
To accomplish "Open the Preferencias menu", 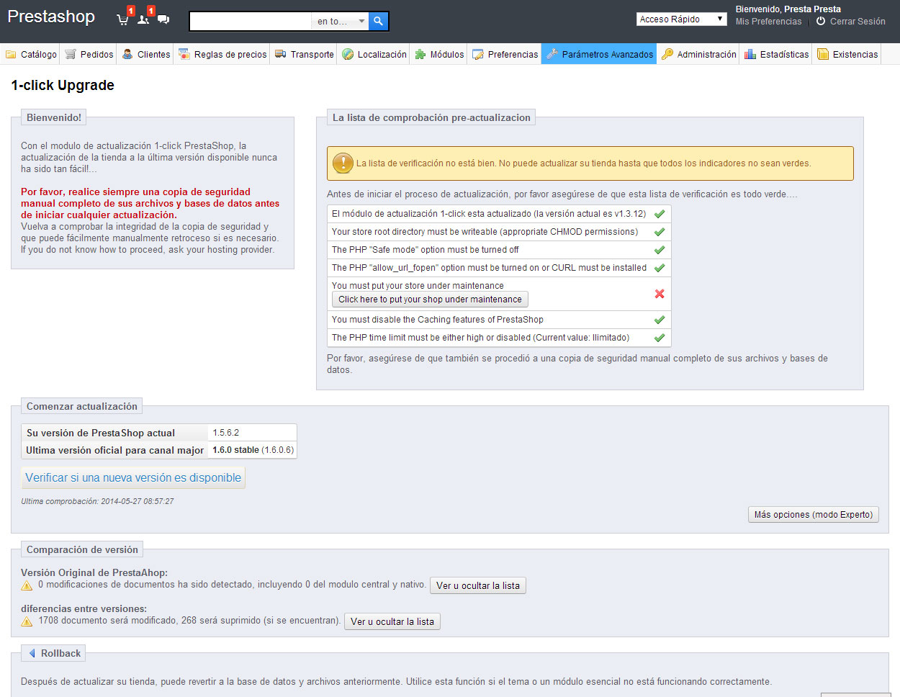I will click(505, 54).
